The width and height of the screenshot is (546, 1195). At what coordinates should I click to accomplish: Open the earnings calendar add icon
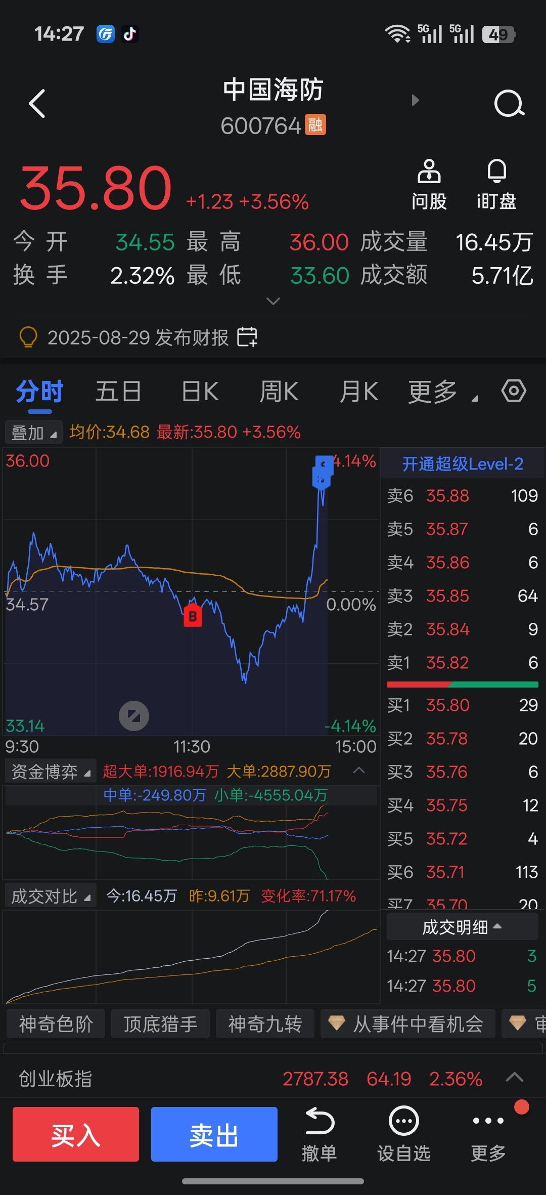point(247,337)
